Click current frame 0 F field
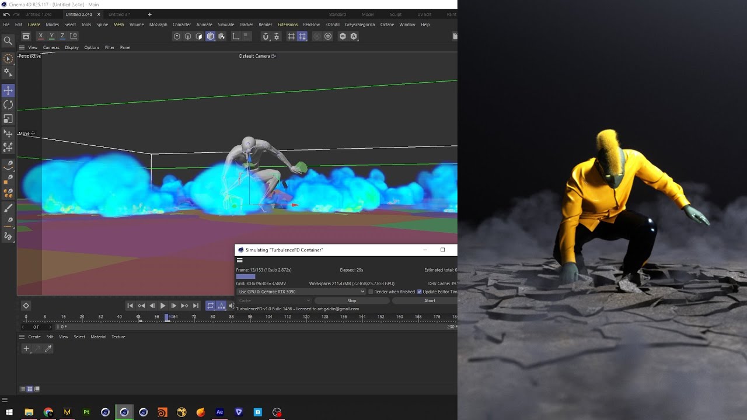 pos(36,327)
